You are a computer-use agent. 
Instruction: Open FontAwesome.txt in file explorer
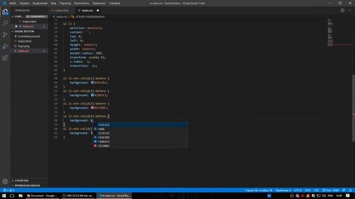coord(29,36)
